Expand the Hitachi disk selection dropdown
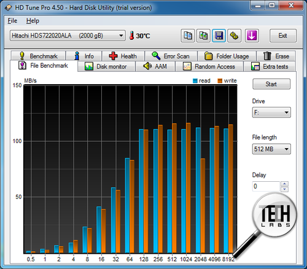Screen dimensions: 307x269 point(68,36)
